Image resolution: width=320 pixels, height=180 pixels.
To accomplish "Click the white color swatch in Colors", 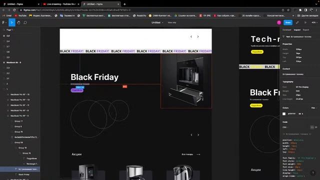I will pos(284,113).
